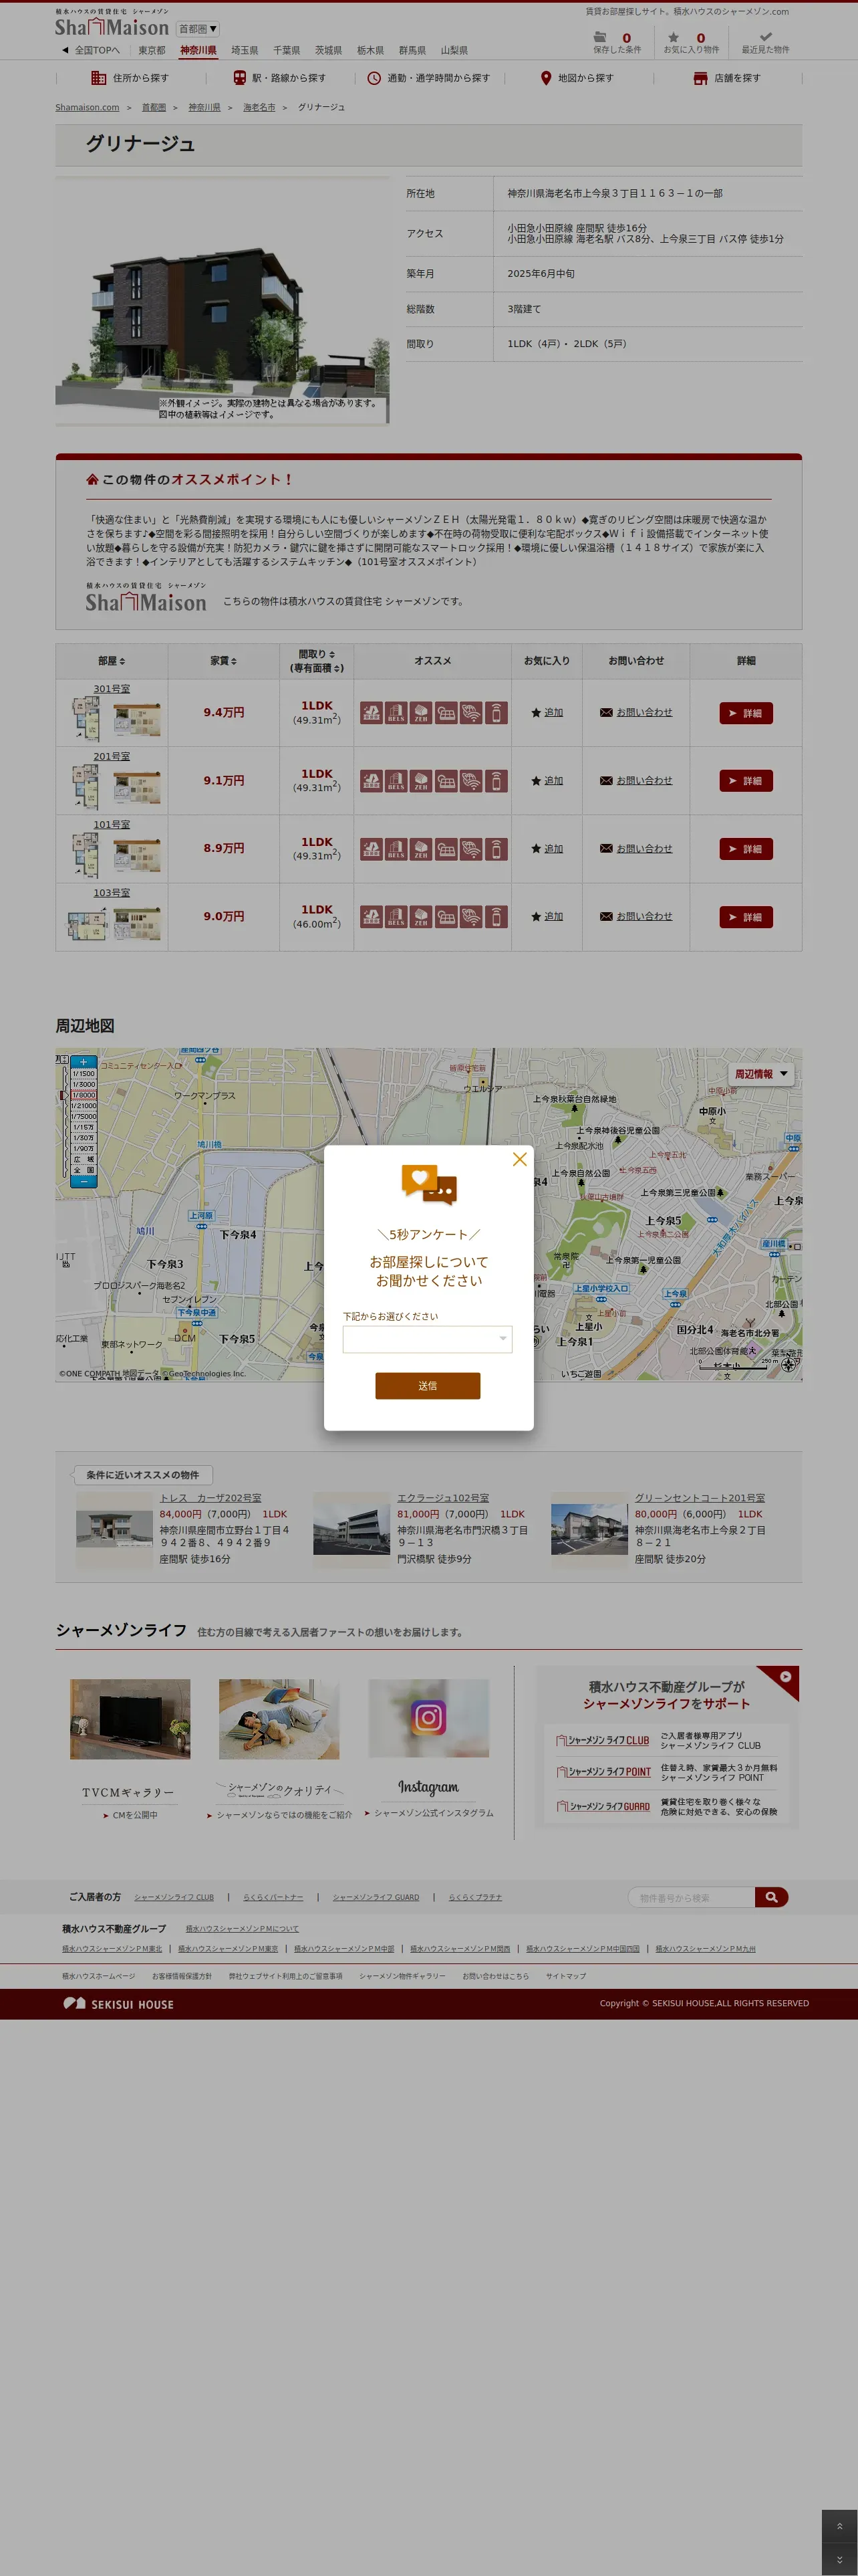Viewport: 858px width, 2576px height.
Task: Click the ZEH icon in 201号室 row
Action: click(x=422, y=781)
